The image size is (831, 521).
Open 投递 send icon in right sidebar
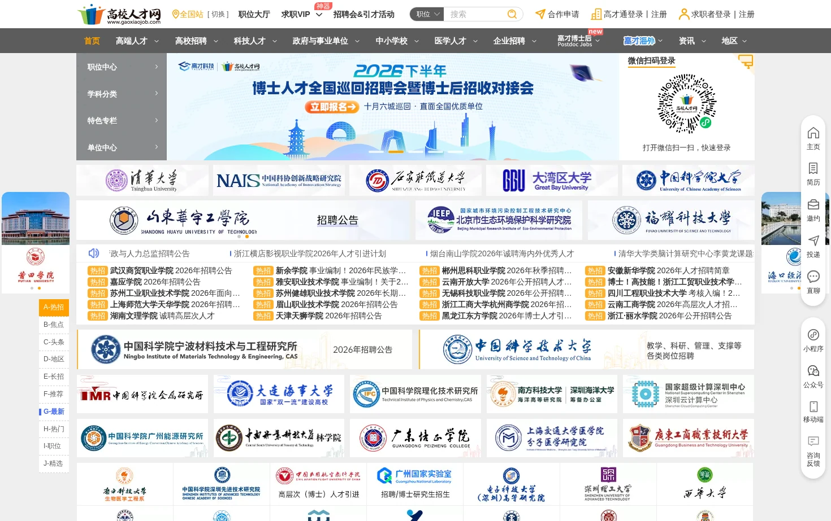click(813, 241)
